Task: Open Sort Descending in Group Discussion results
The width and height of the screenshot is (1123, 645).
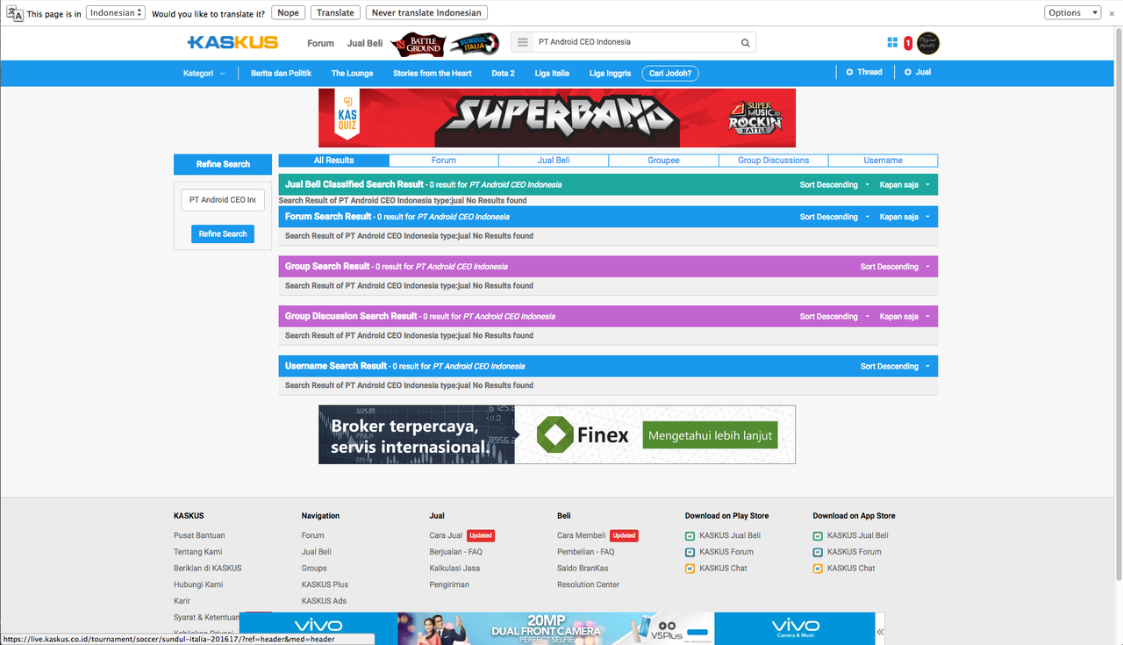Action: click(x=834, y=317)
